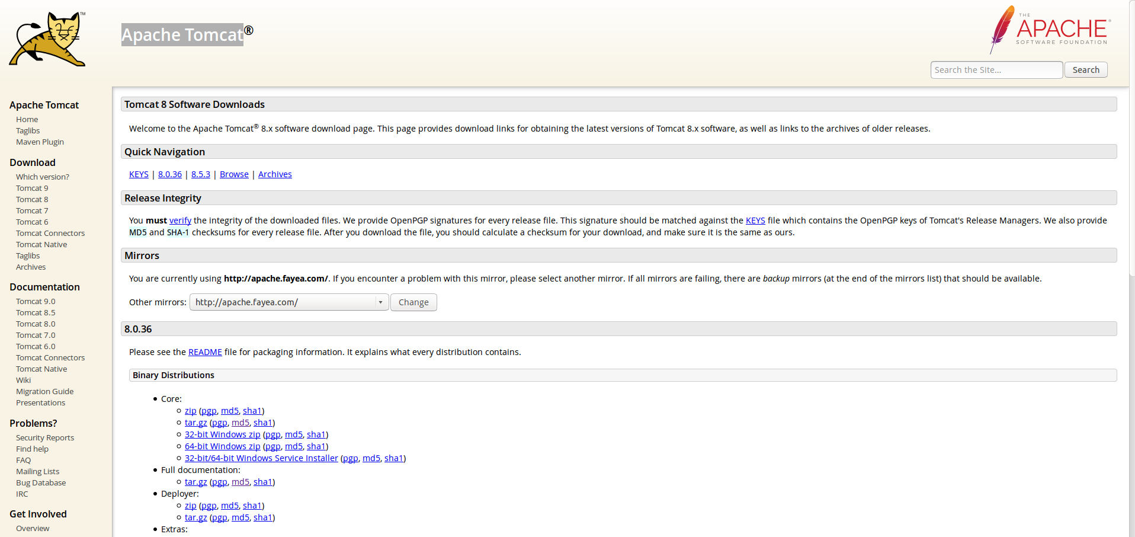This screenshot has height=537, width=1135.
Task: Open Tomcat 6.0 documentation
Action: tap(36, 347)
